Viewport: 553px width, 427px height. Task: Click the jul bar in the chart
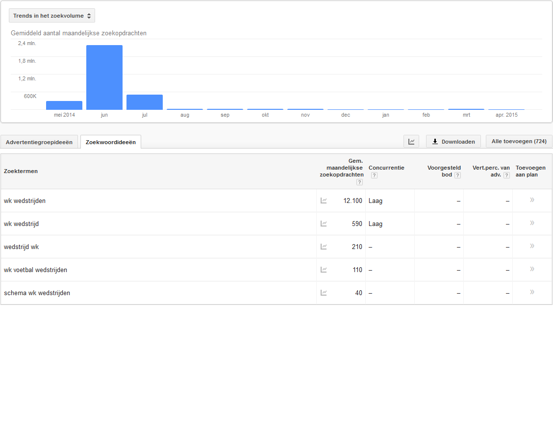(145, 102)
